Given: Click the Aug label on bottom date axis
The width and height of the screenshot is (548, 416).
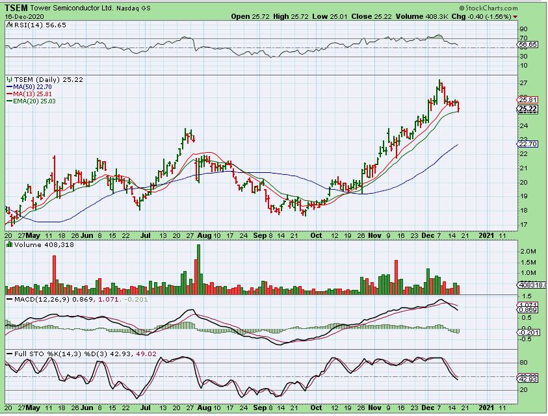Looking at the screenshot, I should (x=204, y=408).
